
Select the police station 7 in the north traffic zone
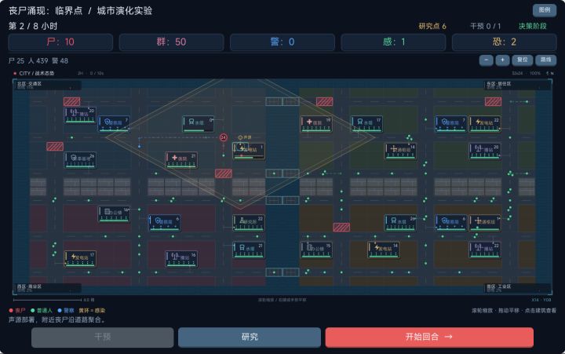(x=114, y=124)
